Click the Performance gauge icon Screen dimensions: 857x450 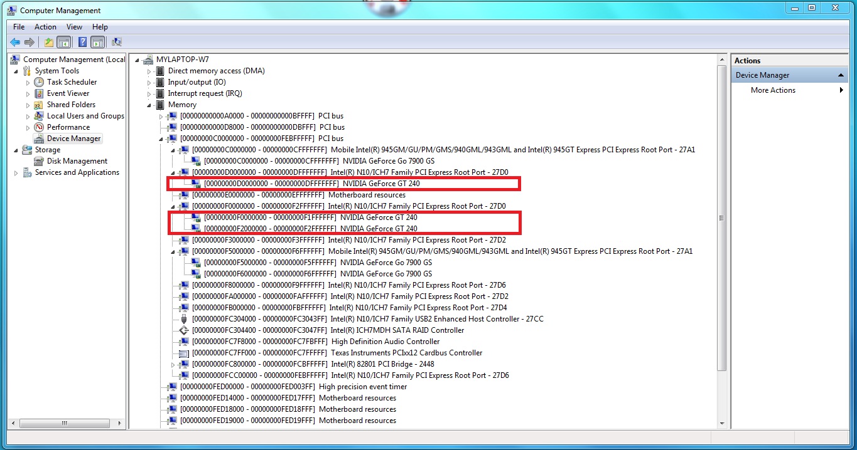click(x=39, y=127)
